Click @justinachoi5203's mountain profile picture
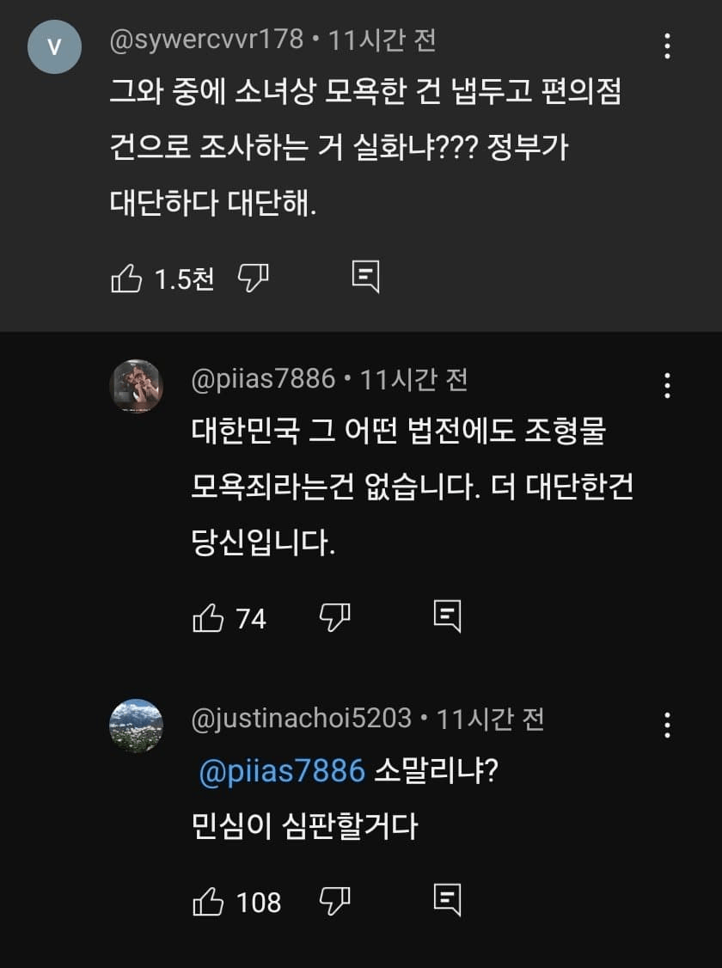 click(x=137, y=726)
